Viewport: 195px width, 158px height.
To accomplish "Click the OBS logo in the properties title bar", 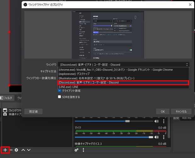I will [26, 5].
